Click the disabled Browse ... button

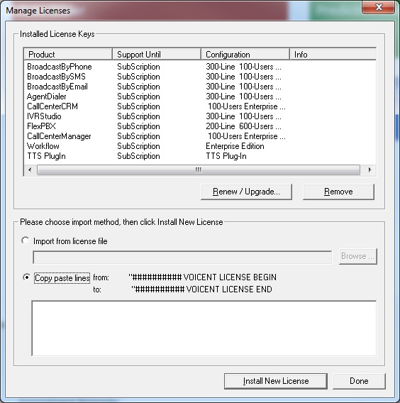tap(358, 256)
